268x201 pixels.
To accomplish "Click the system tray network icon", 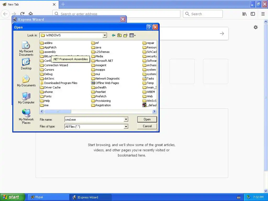I will pyautogui.click(x=249, y=197).
